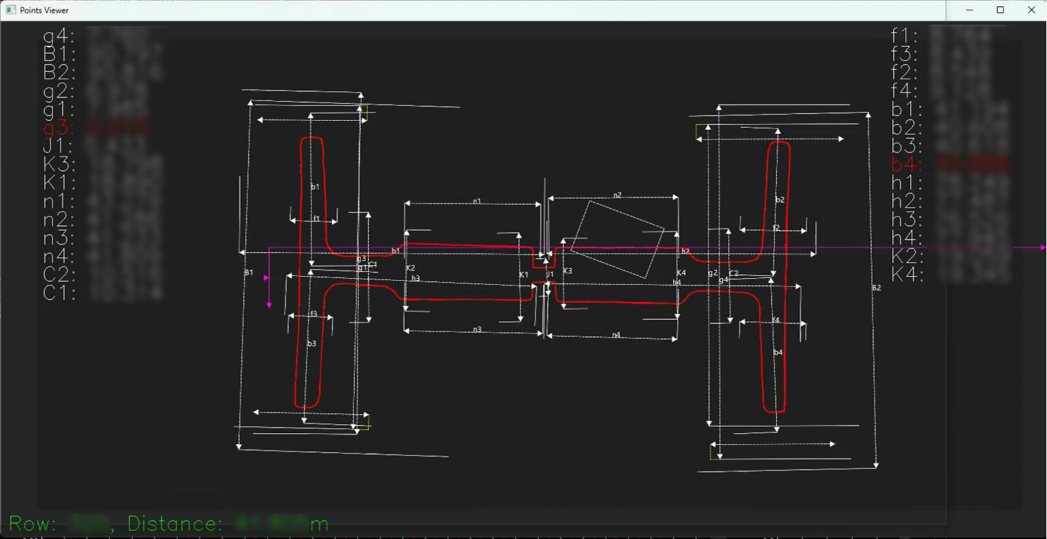This screenshot has height=539, width=1047.
Task: Click the n2 dimension label on the drawing
Action: (617, 196)
